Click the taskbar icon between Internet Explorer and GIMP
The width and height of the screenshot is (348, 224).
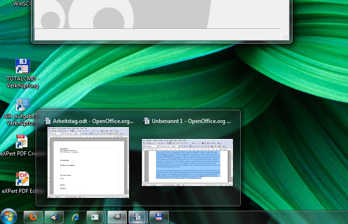tap(95, 217)
